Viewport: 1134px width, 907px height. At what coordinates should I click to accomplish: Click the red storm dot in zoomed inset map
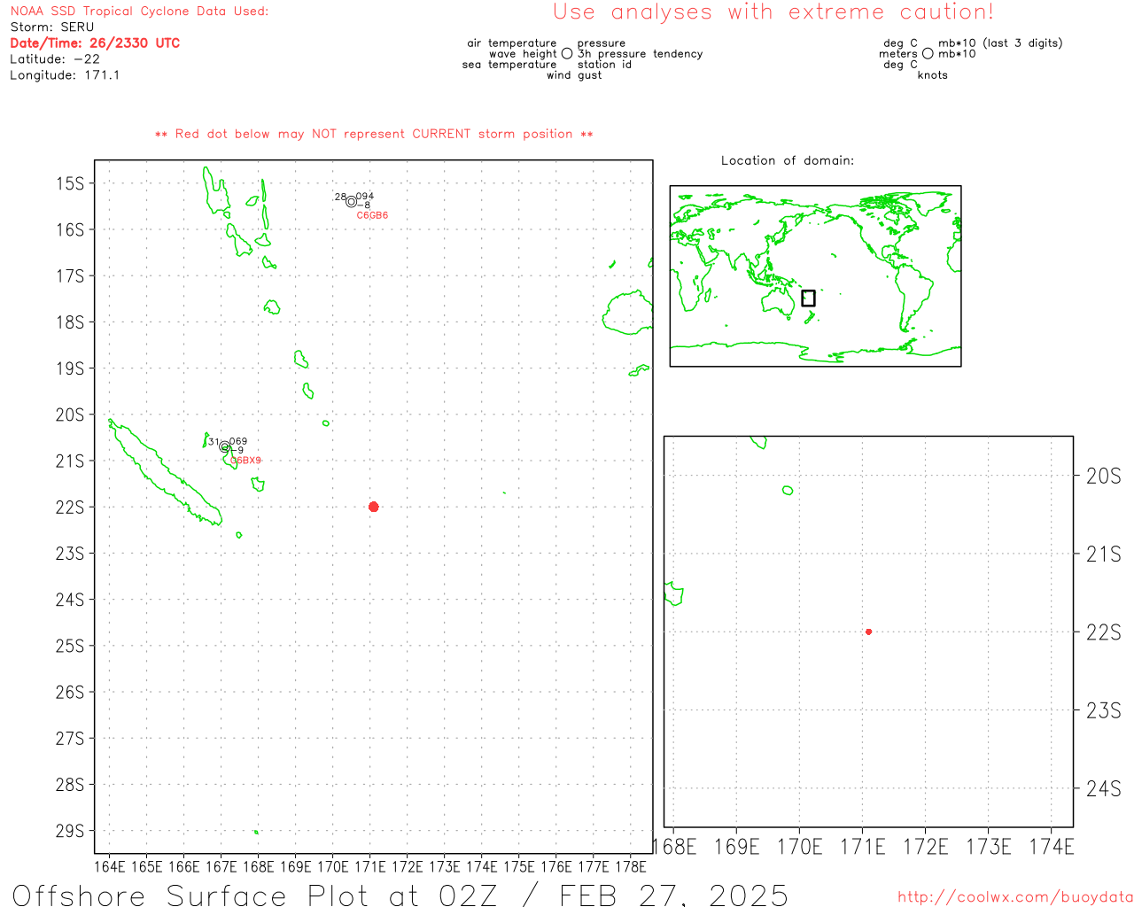click(868, 632)
